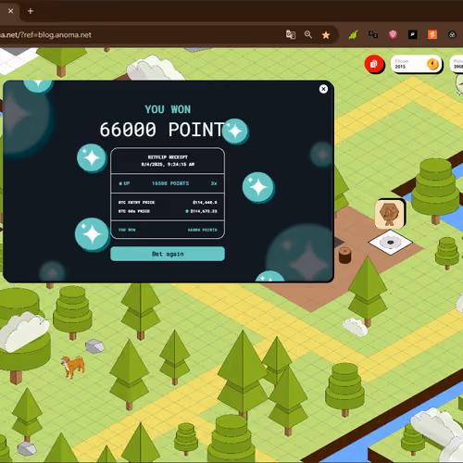This screenshot has width=463, height=463.
Task: Click the circular extension icon at far right
Action: tap(452, 34)
